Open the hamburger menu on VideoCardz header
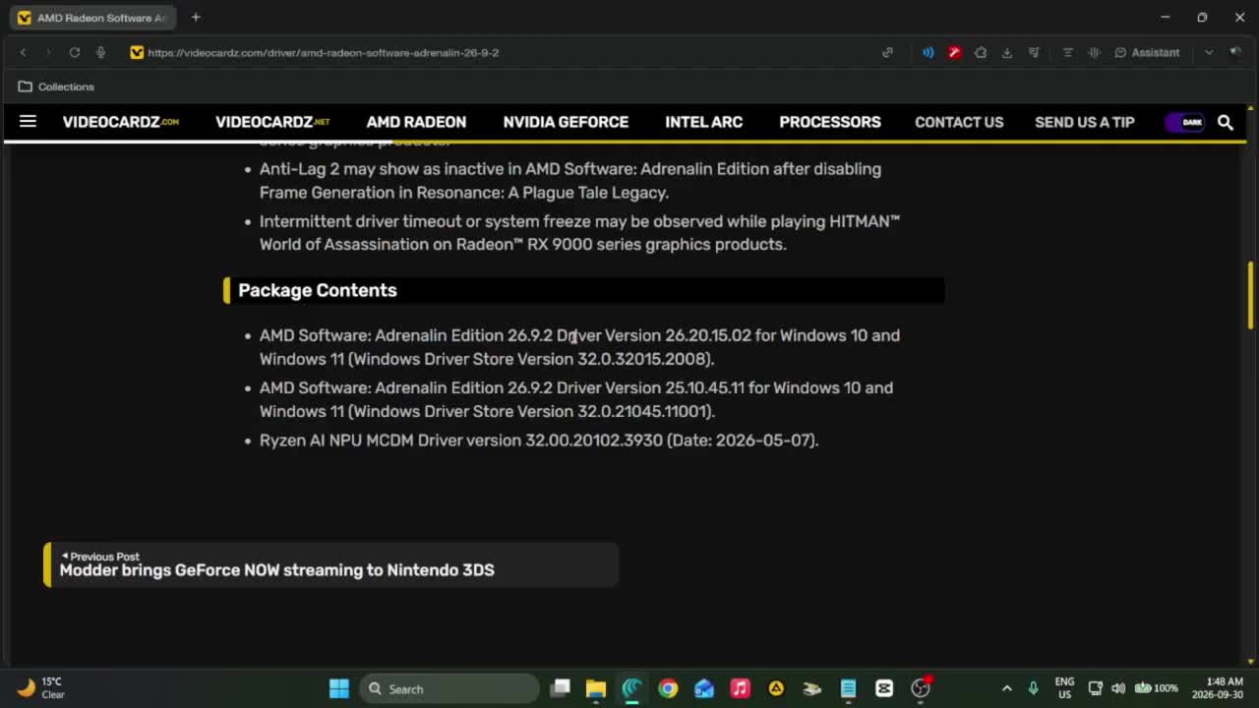 pos(28,122)
